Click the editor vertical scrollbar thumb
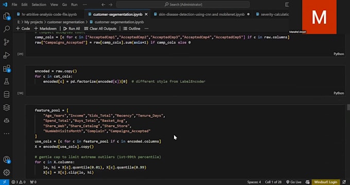This screenshot has width=350, height=185. [x=348, y=107]
